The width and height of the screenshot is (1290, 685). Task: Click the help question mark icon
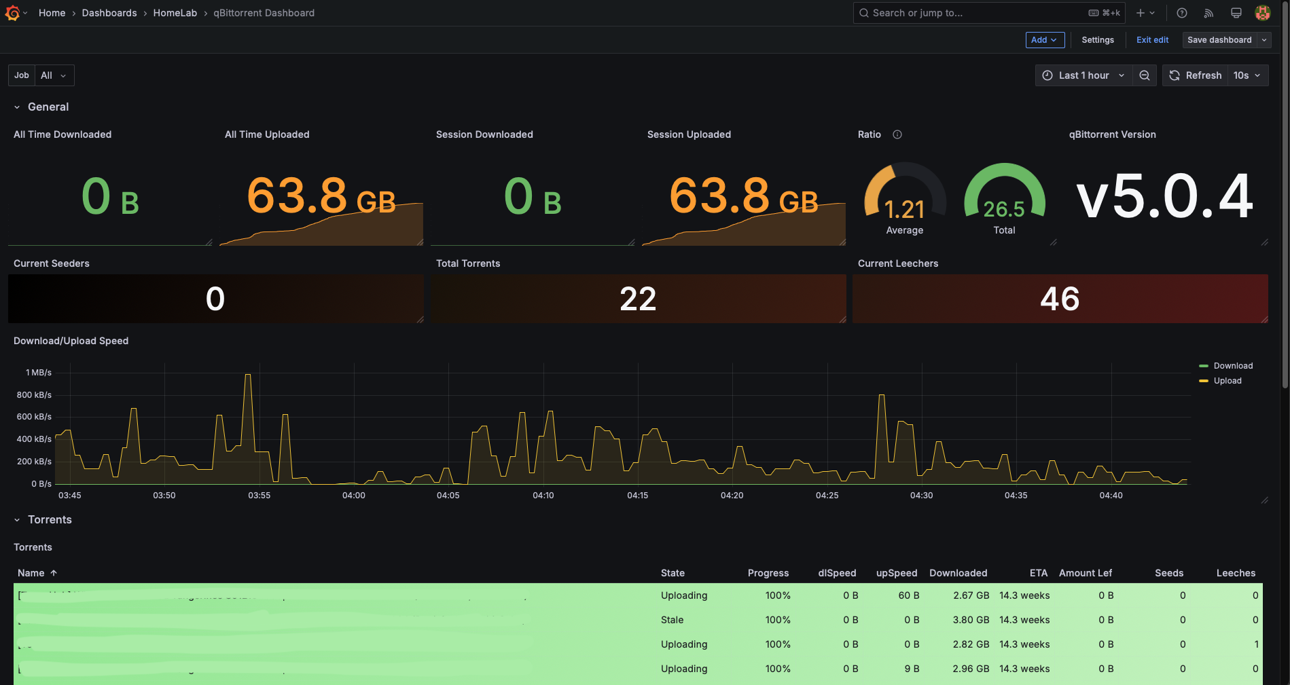[x=1182, y=13]
